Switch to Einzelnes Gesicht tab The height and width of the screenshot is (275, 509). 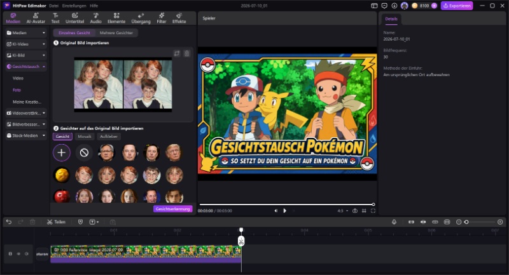[x=74, y=33]
